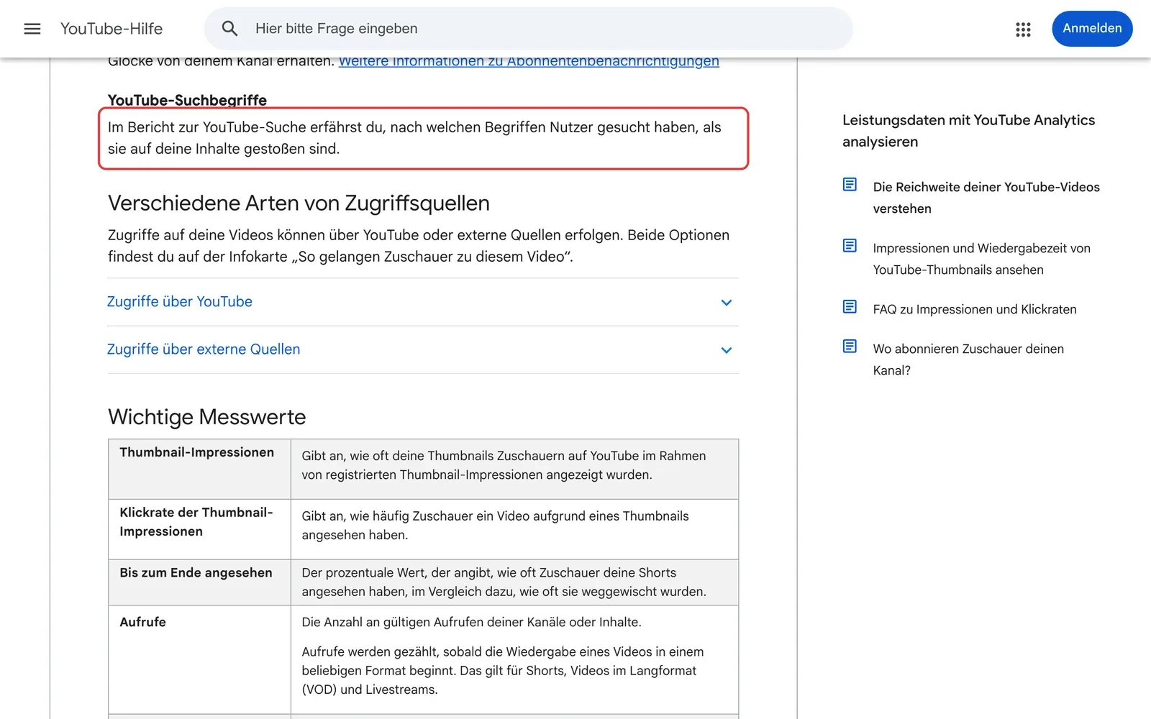Image resolution: width=1151 pixels, height=719 pixels.
Task: Click the 'Hier bitte Frage eingeben' search field
Action: pos(529,29)
